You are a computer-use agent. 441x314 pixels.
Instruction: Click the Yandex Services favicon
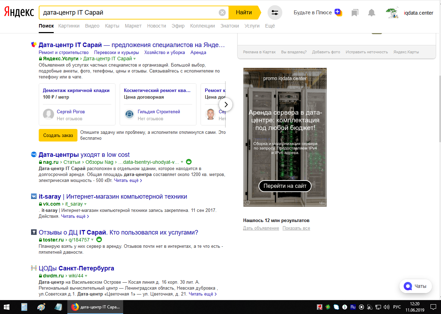coord(34,45)
